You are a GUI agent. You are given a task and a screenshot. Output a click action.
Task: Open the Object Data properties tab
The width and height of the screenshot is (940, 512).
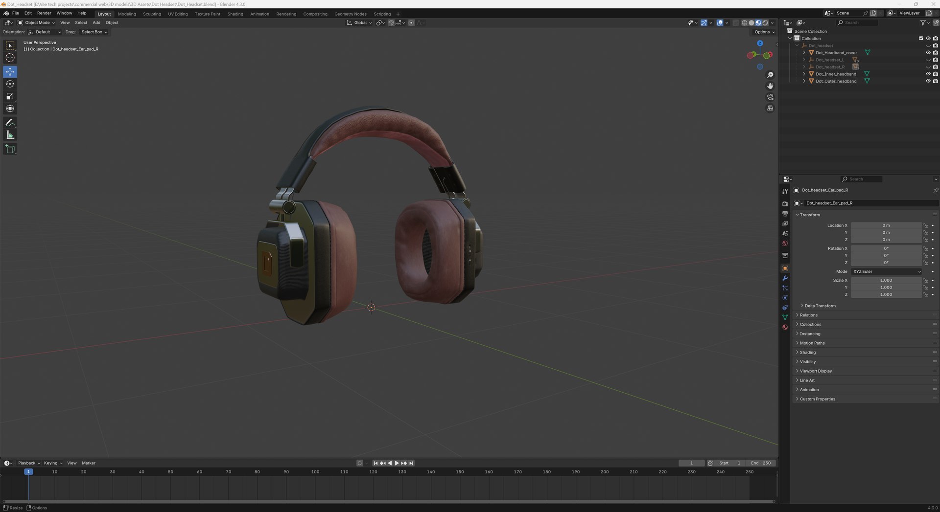pos(785,317)
